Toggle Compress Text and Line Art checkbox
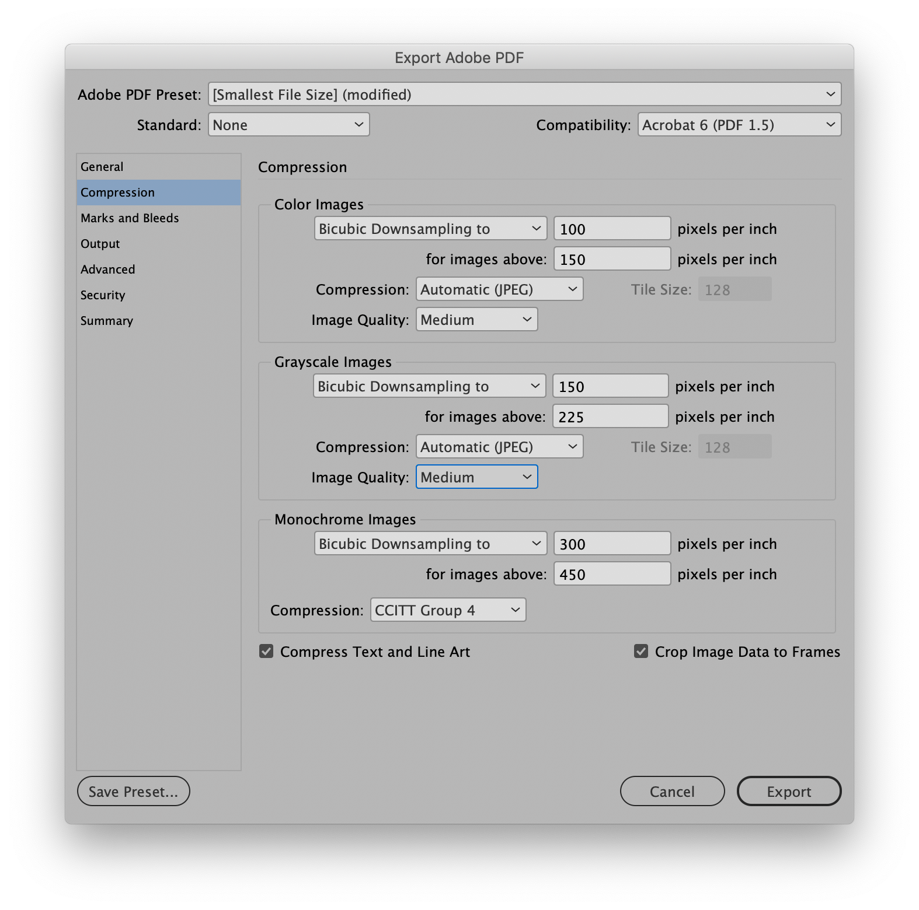This screenshot has width=919, height=910. pos(266,652)
